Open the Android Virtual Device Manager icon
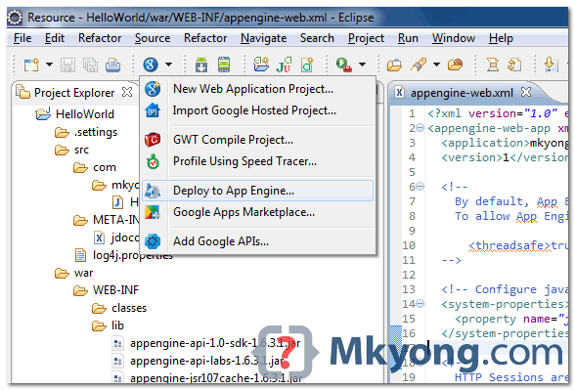The width and height of the screenshot is (575, 390). 224,65
